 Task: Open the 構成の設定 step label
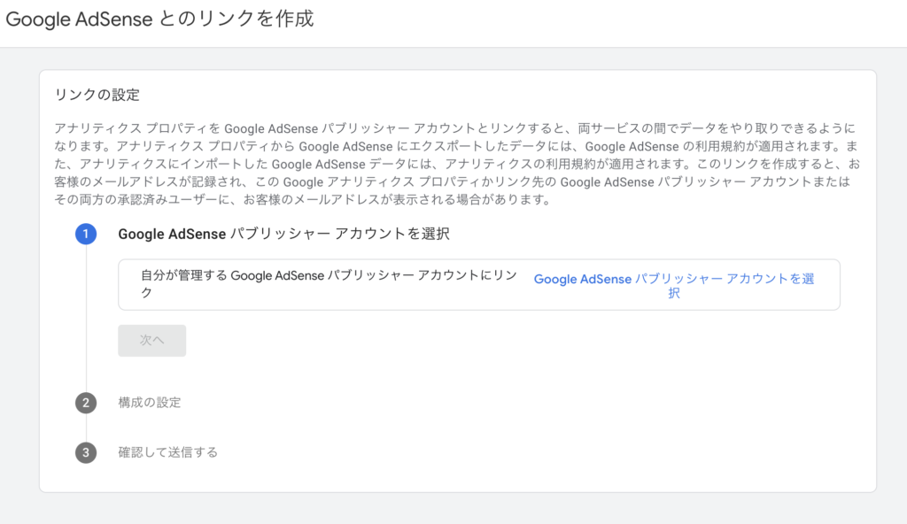point(150,403)
